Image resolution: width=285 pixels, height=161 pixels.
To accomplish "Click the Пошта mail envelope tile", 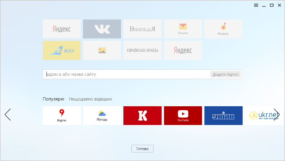I will point(183,29).
